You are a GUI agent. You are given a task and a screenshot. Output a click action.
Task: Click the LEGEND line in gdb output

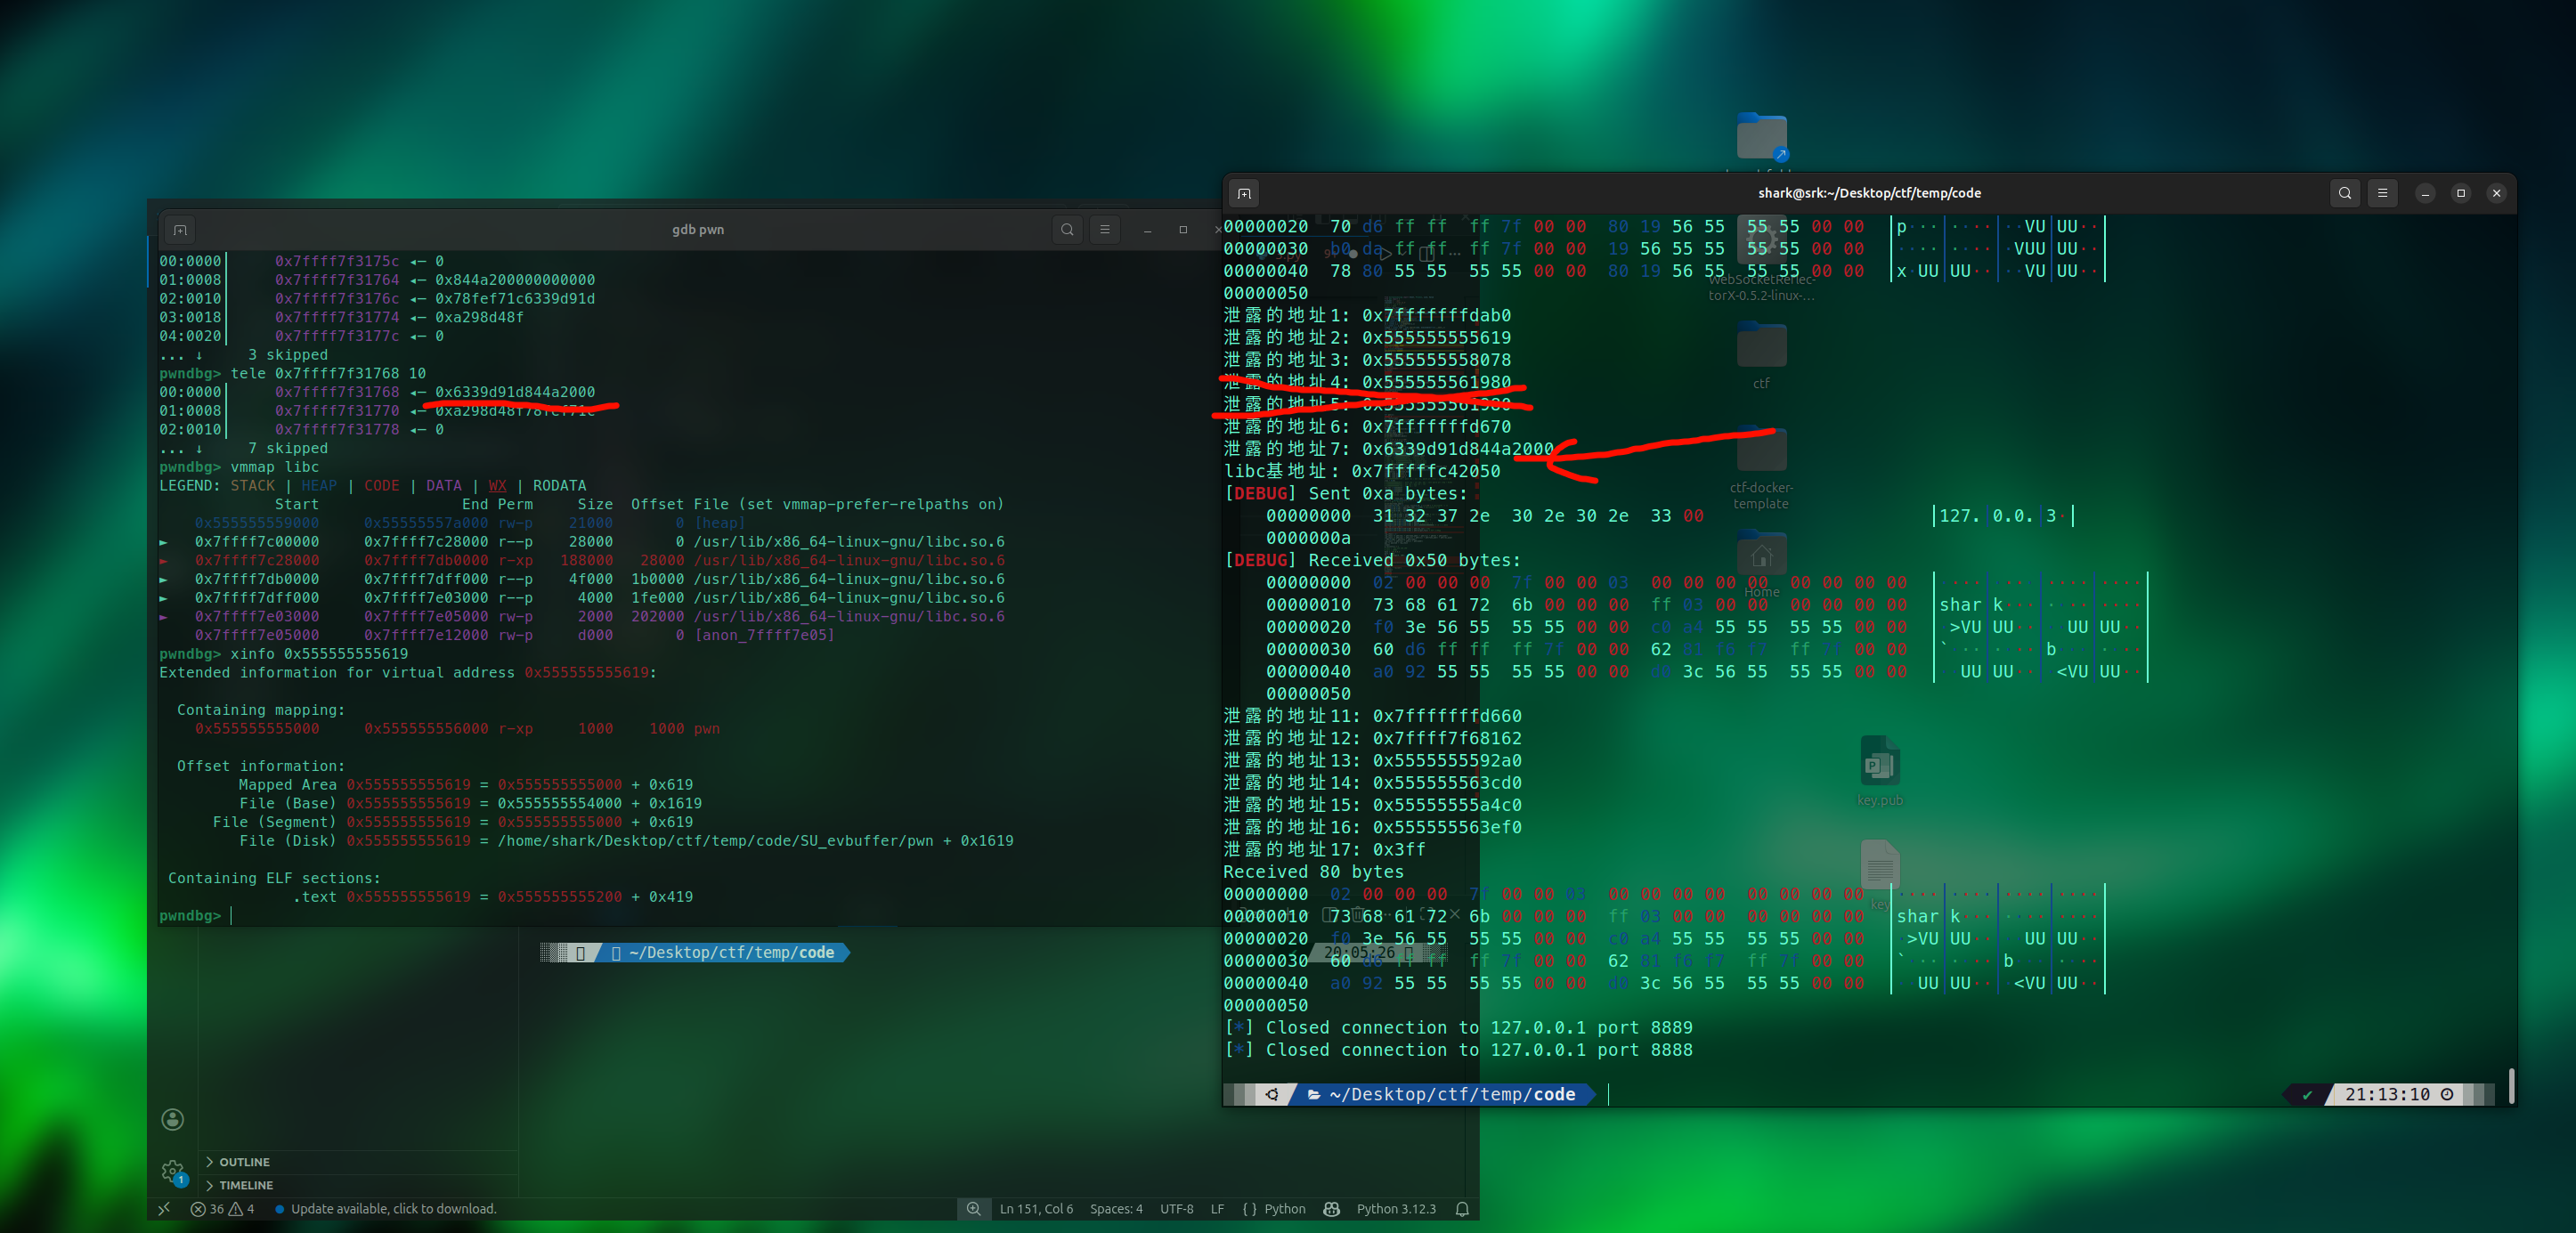373,486
